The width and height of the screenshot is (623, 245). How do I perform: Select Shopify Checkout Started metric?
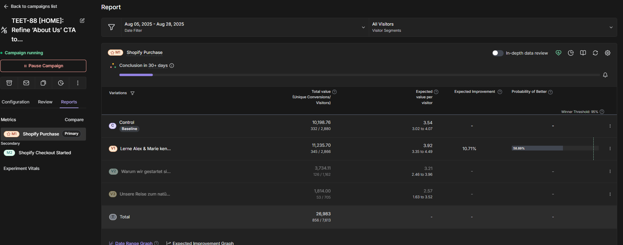click(x=44, y=153)
